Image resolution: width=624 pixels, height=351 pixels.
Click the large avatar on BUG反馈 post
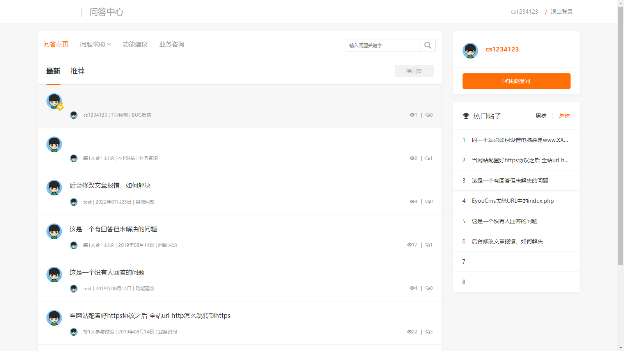pos(54,101)
